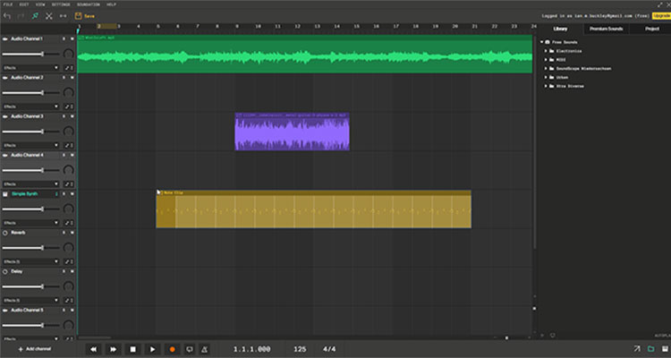Click the Simple Synth keyboard icon
Viewport: 671px width, 358px height.
pyautogui.click(x=5, y=194)
